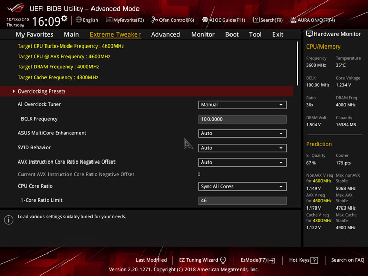Click the 179 pts cooler value
Image resolution: width=368 pixels, height=276 pixels.
(x=343, y=163)
